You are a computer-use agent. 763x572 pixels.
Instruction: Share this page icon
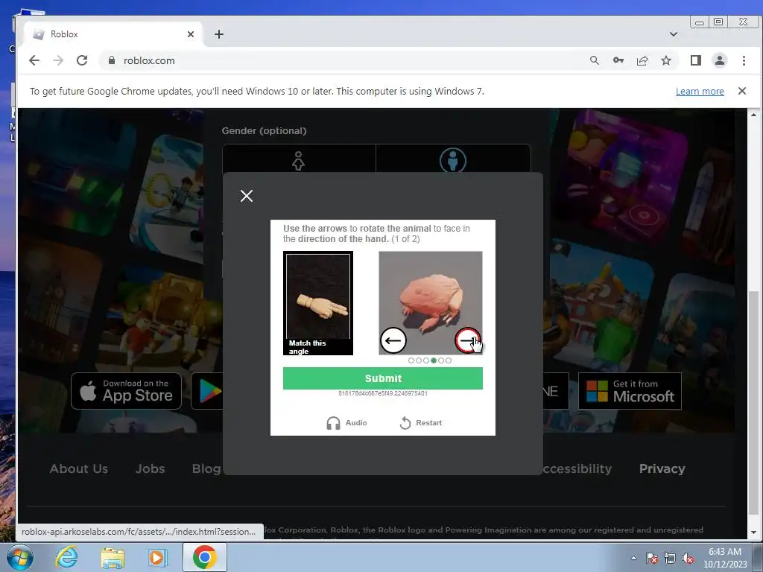pyautogui.click(x=642, y=60)
